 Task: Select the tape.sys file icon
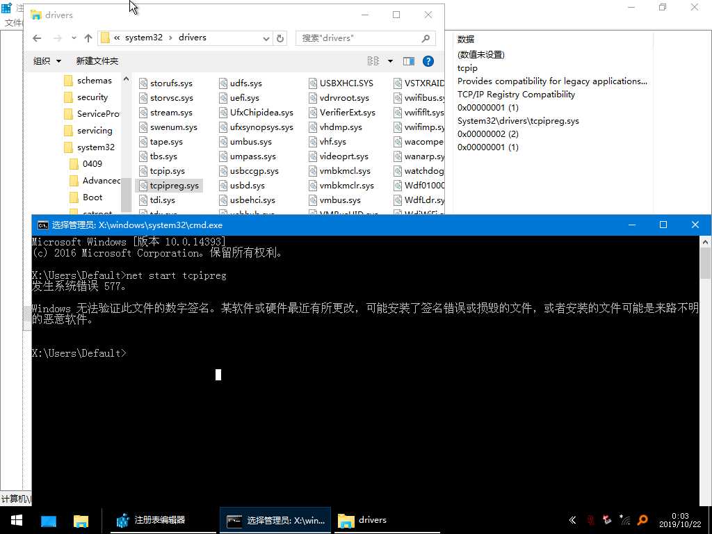[143, 142]
